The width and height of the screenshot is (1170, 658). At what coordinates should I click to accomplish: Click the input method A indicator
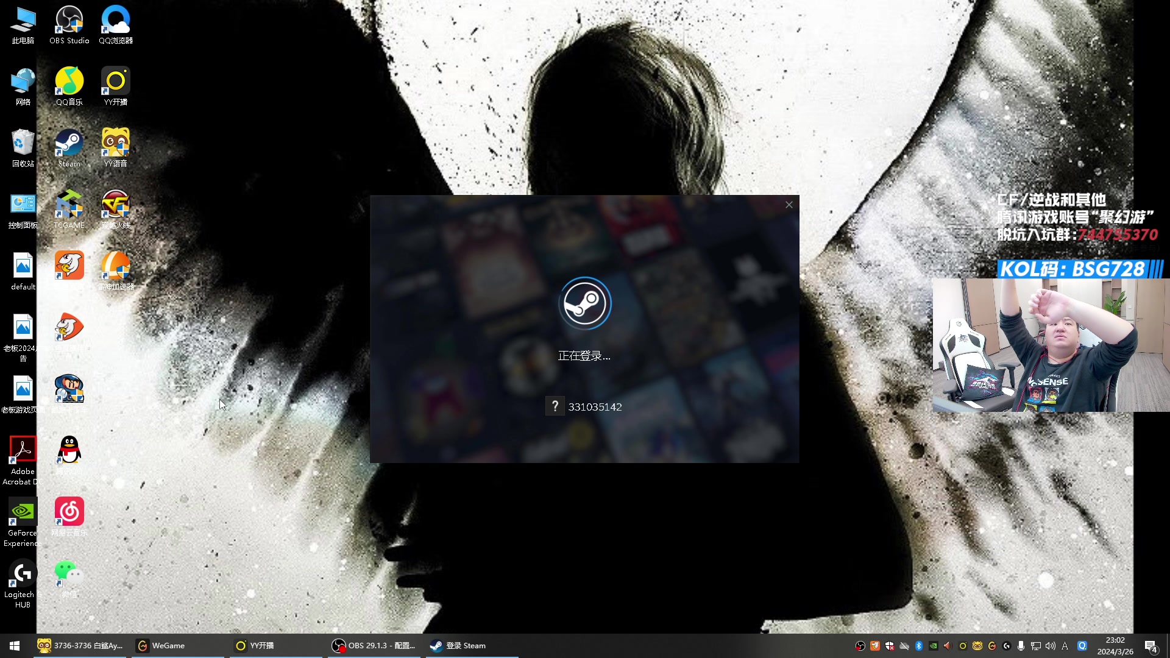click(x=1065, y=646)
